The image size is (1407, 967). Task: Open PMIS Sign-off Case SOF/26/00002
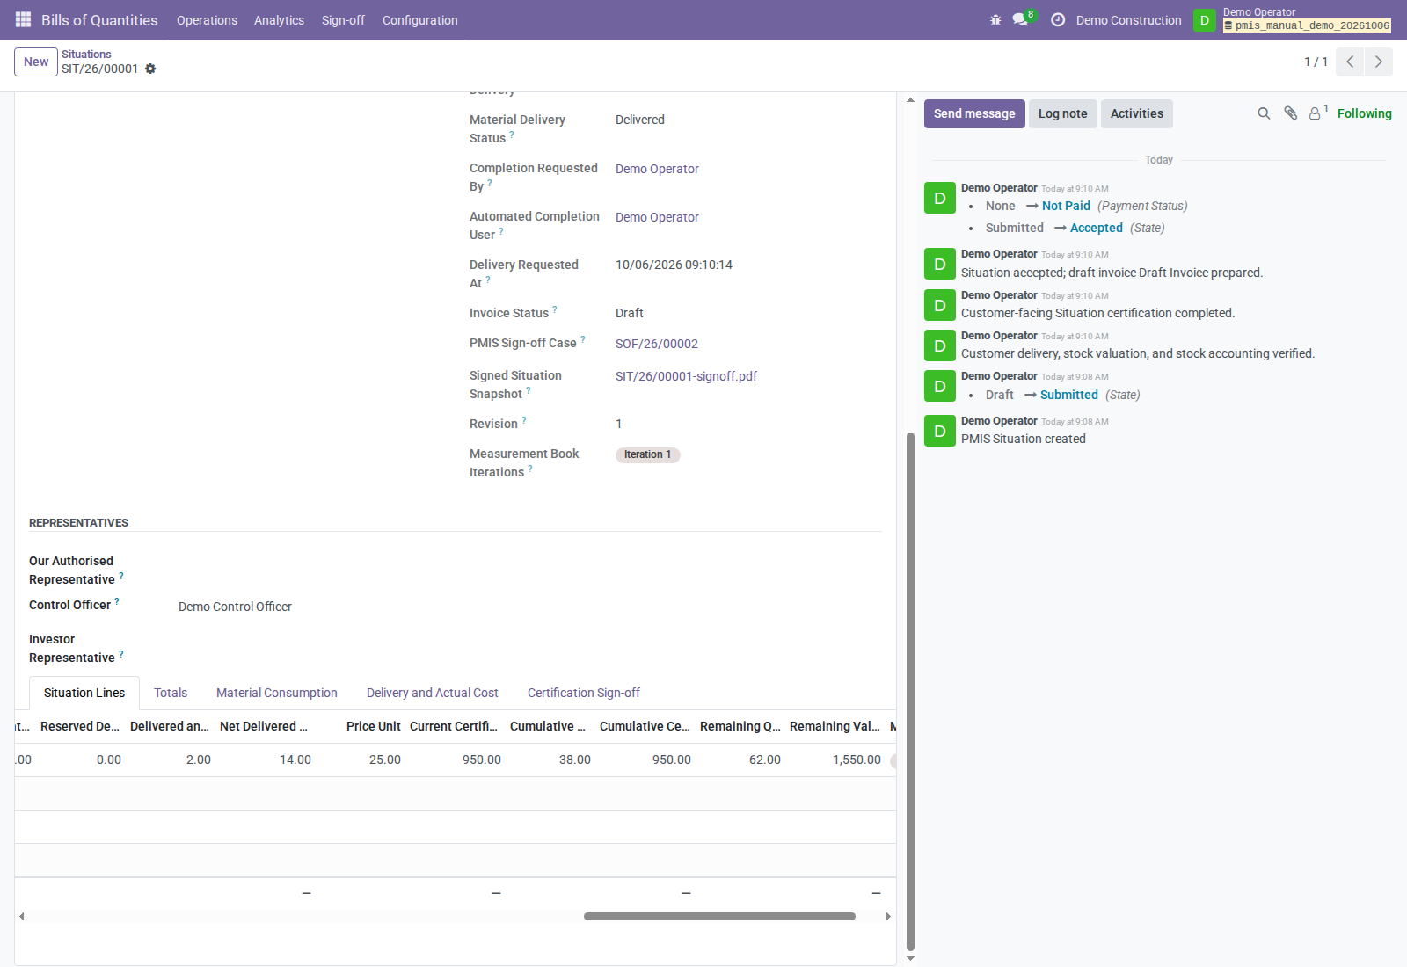coord(657,344)
